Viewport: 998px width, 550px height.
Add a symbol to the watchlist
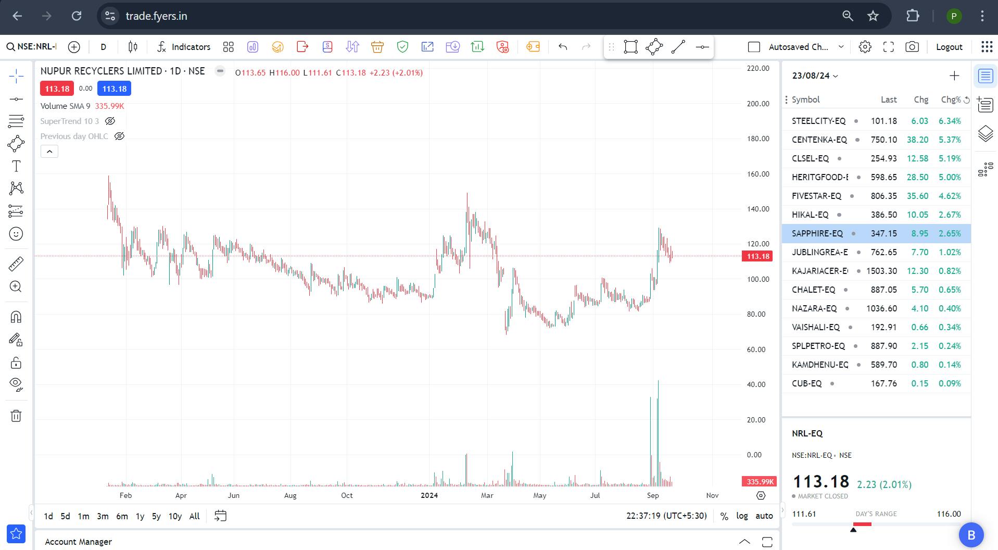(x=954, y=76)
